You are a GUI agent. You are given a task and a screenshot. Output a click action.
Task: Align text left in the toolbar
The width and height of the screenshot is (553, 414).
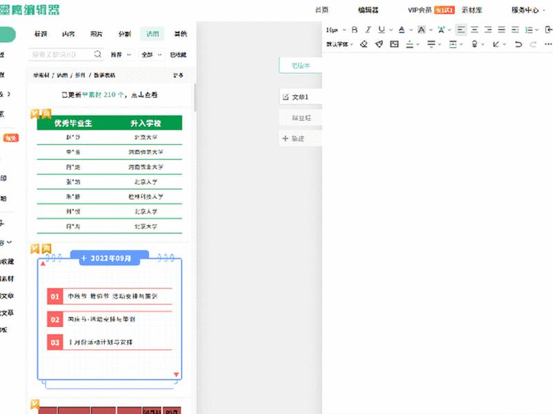461,30
